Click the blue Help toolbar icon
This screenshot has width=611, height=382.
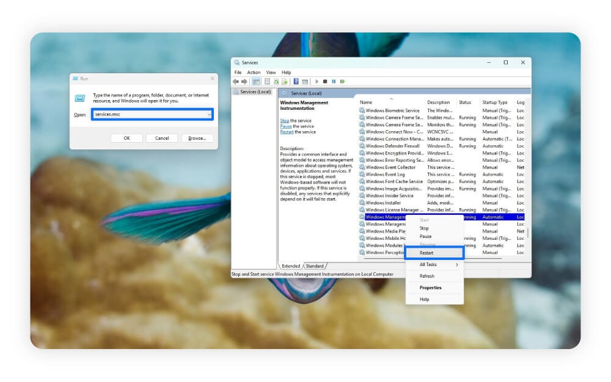pyautogui.click(x=296, y=82)
